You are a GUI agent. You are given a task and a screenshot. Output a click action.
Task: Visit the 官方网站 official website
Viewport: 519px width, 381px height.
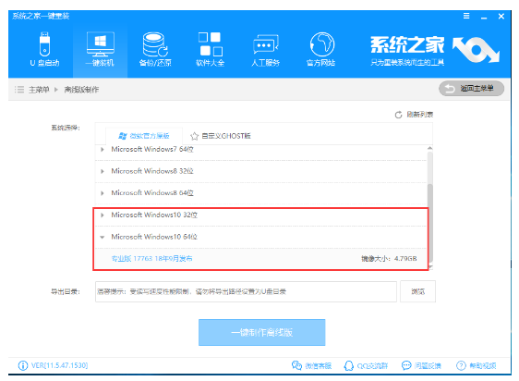coord(321,49)
